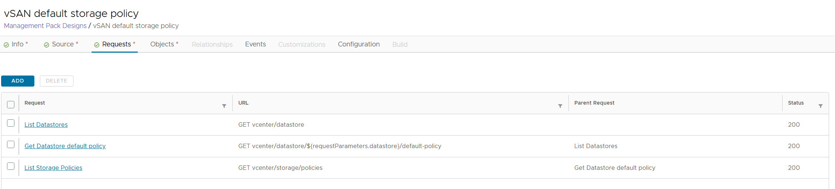The image size is (835, 189).
Task: Click the Status column filter icon
Action: click(820, 106)
